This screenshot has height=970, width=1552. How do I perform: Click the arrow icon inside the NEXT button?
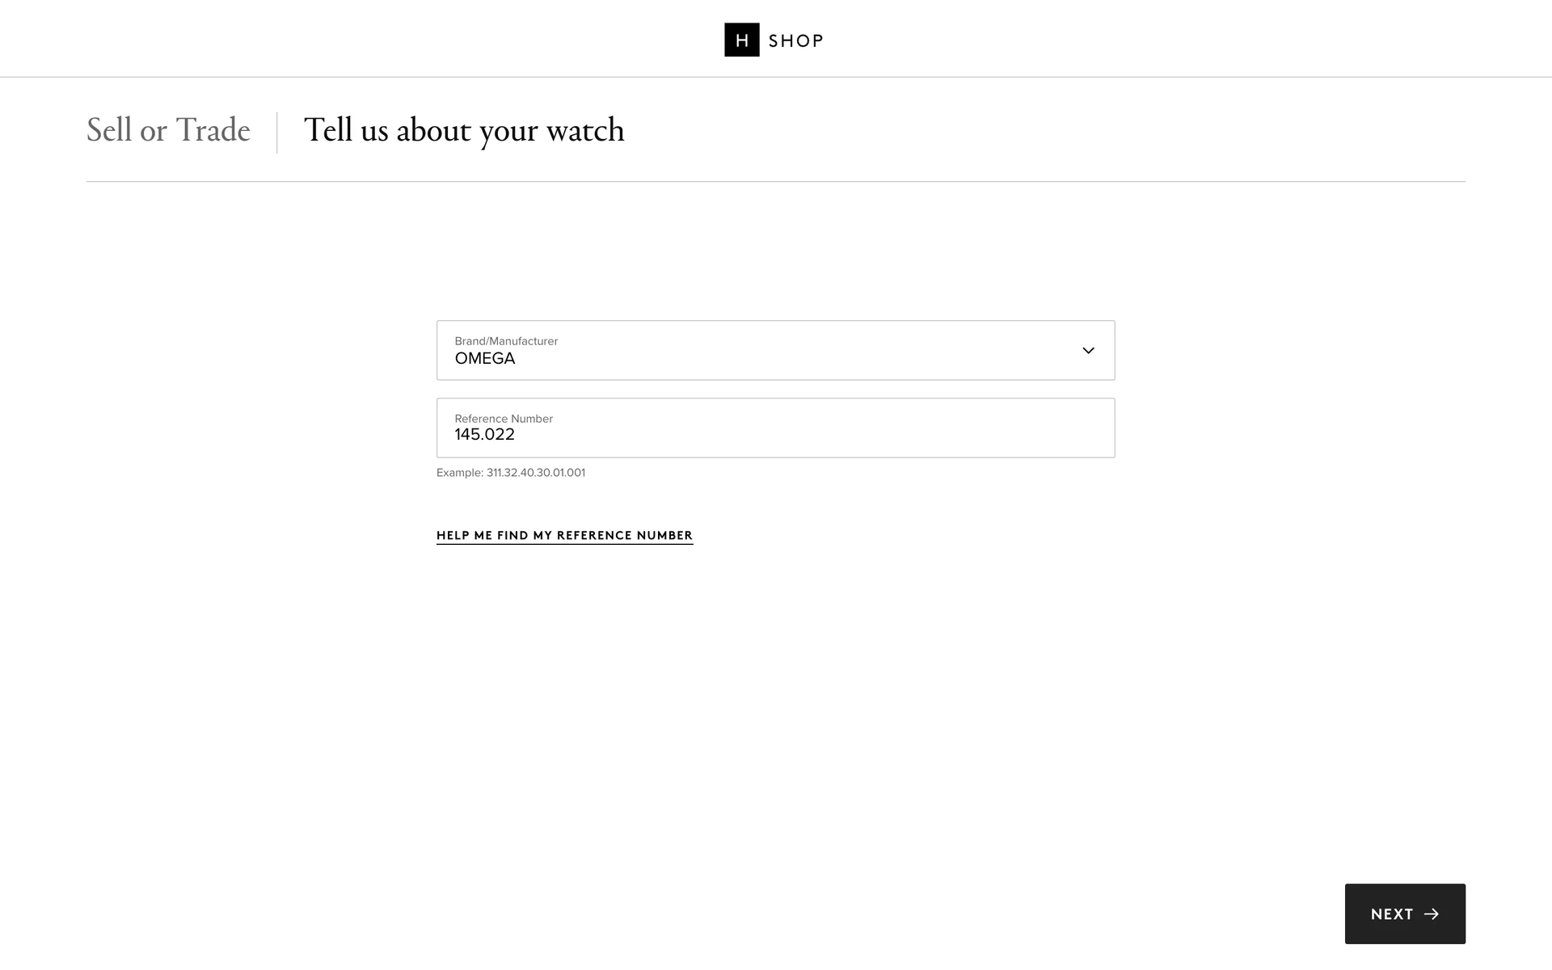click(1432, 913)
